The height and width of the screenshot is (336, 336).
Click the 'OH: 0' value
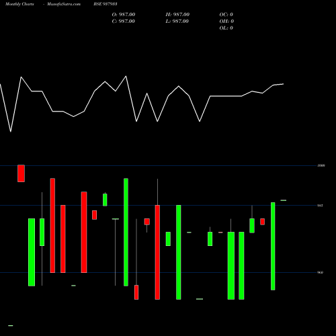click(x=226, y=22)
